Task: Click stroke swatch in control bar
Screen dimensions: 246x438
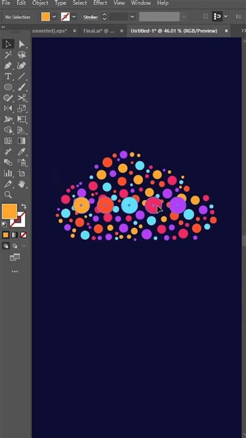Action: coord(65,17)
